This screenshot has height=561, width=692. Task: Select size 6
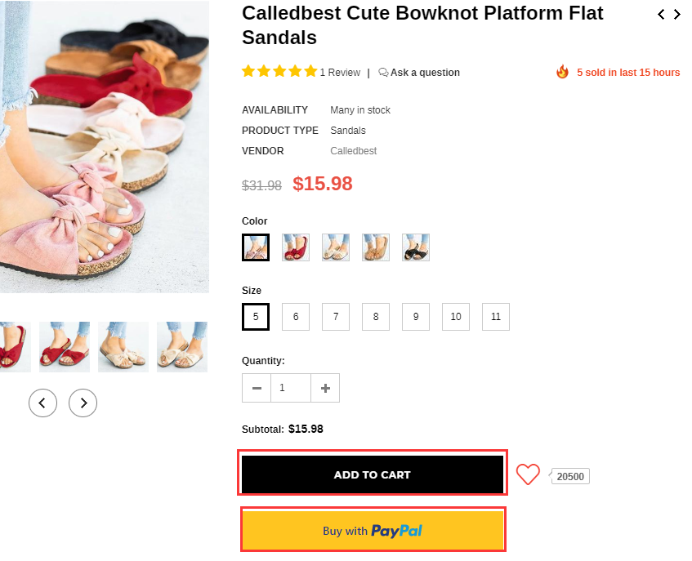(296, 317)
